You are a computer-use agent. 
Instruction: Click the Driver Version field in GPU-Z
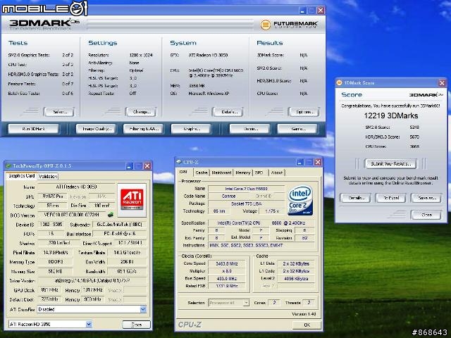pyautogui.click(x=92, y=280)
